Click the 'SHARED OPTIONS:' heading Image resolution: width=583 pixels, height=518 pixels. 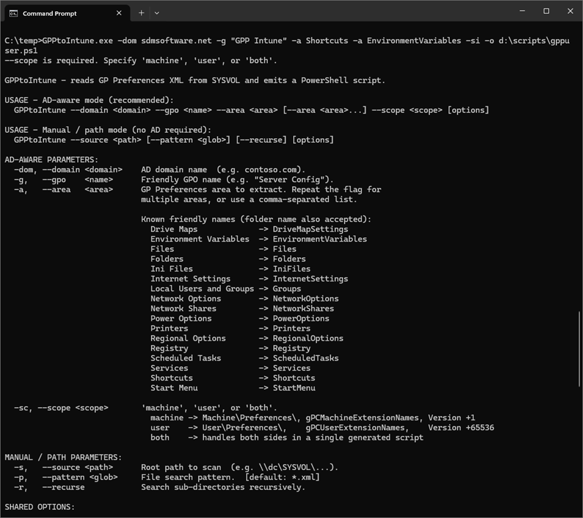39,507
